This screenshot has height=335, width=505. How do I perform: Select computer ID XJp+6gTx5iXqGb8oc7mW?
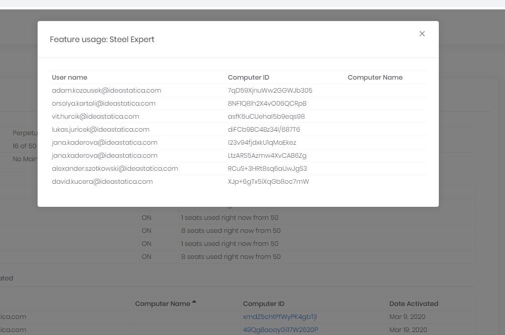[x=268, y=181]
